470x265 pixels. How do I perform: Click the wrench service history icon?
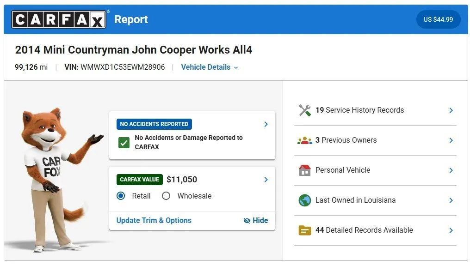coord(304,110)
